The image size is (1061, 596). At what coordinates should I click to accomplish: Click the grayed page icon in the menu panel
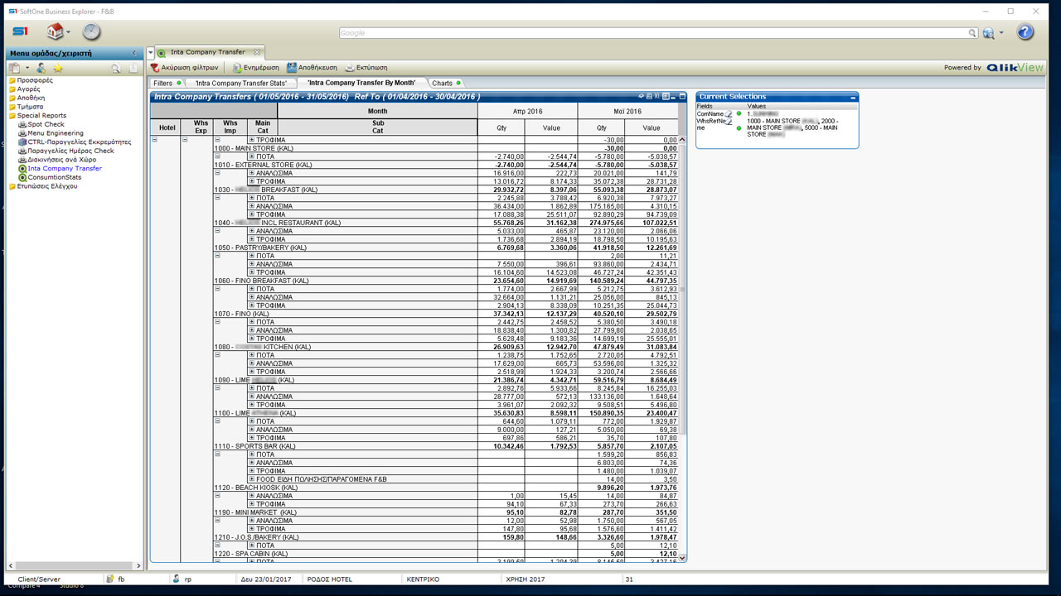(x=133, y=68)
